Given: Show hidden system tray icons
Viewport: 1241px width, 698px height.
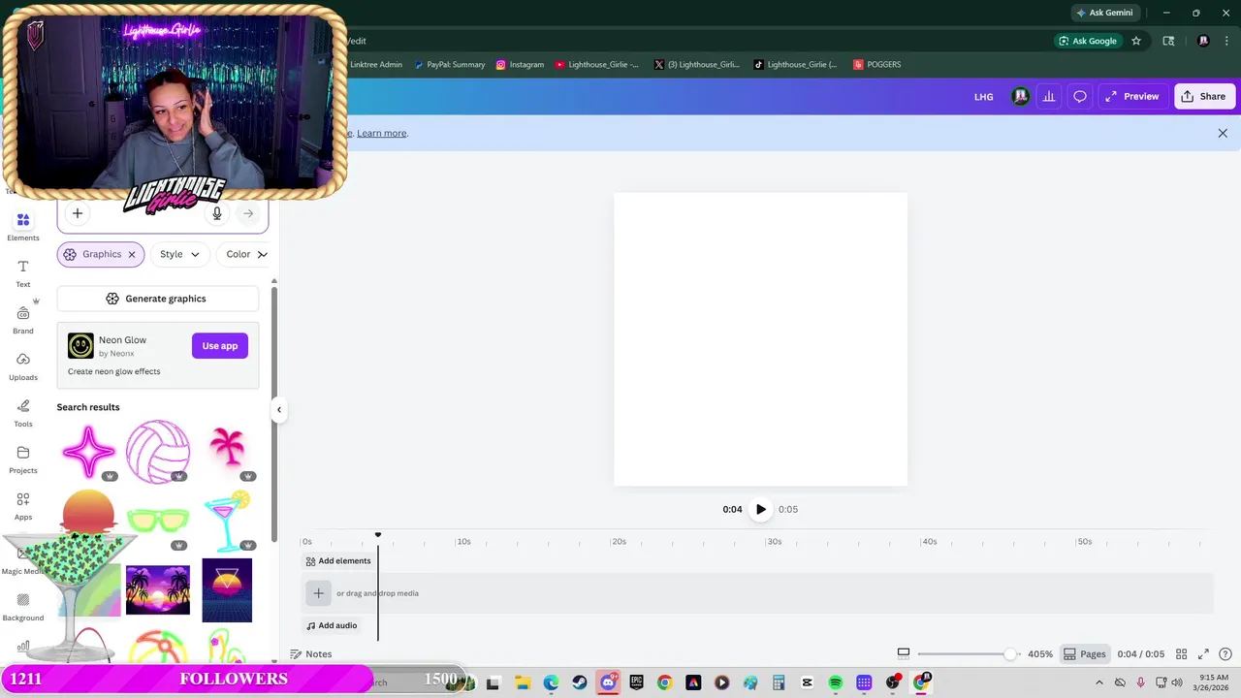Looking at the screenshot, I should click(1099, 682).
